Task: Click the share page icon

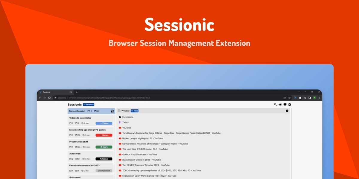Action: (x=285, y=98)
